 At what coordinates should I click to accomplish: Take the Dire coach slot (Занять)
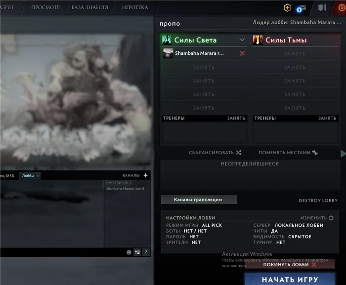(x=327, y=118)
